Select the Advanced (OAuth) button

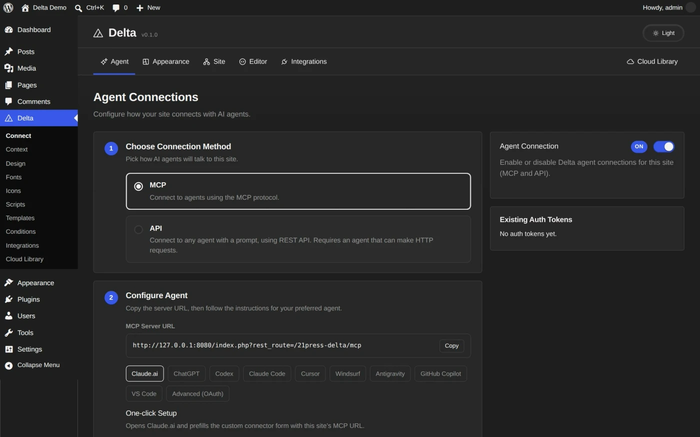tap(197, 394)
